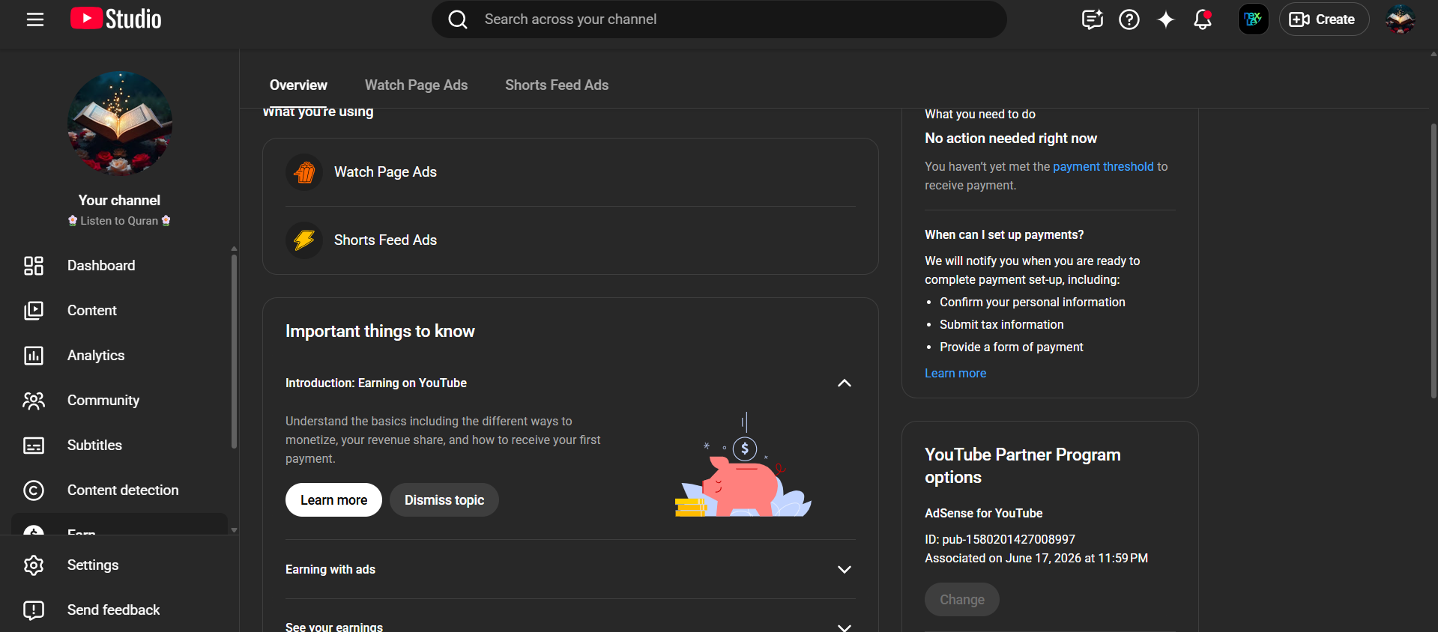1438x632 pixels.
Task: Click 'Confirm your personal information' bullet text
Action: [1033, 303]
